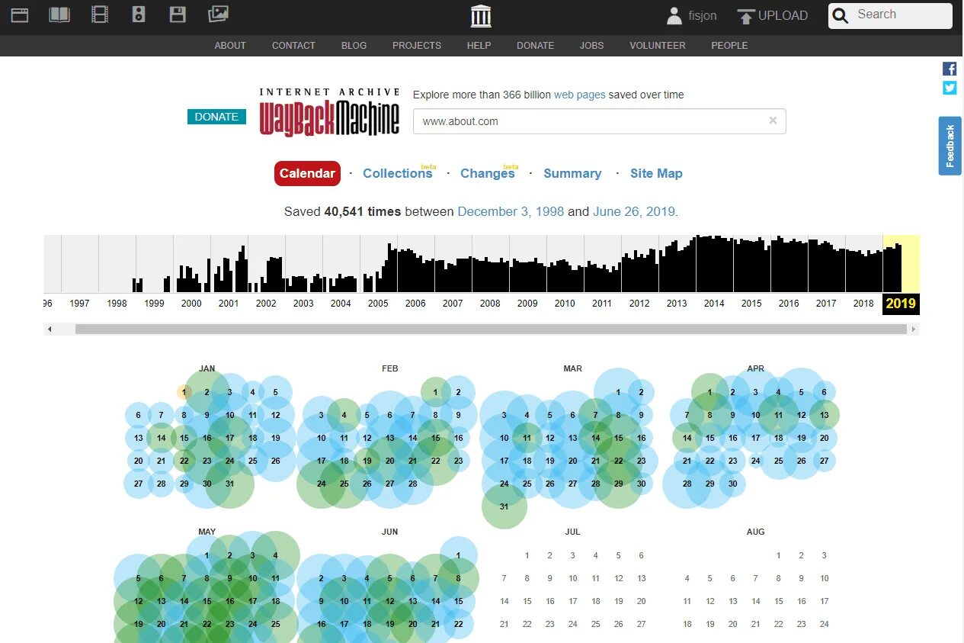Share via the Twitter icon

click(x=950, y=88)
